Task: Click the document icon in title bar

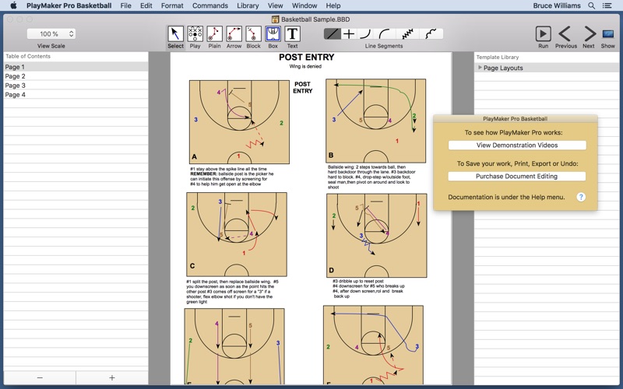Action: pyautogui.click(x=275, y=19)
